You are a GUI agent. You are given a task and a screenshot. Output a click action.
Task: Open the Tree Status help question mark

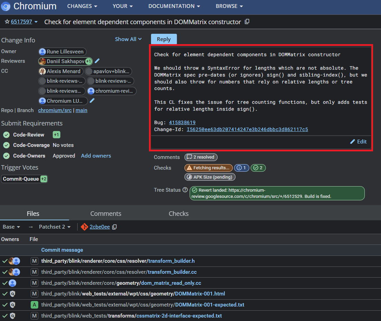point(186,190)
